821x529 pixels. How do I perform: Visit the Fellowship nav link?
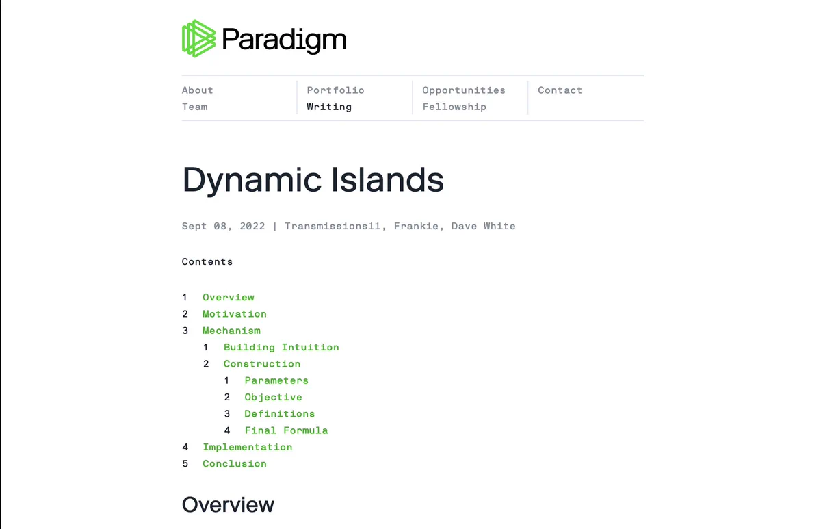point(454,107)
